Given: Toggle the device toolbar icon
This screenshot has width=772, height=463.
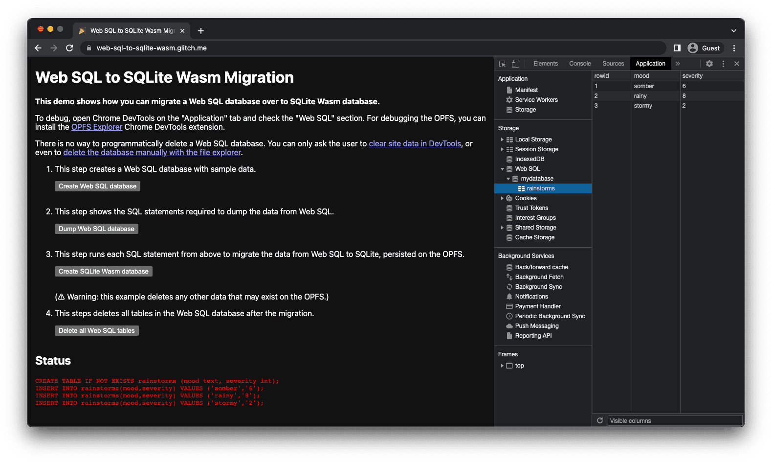Looking at the screenshot, I should 515,64.
